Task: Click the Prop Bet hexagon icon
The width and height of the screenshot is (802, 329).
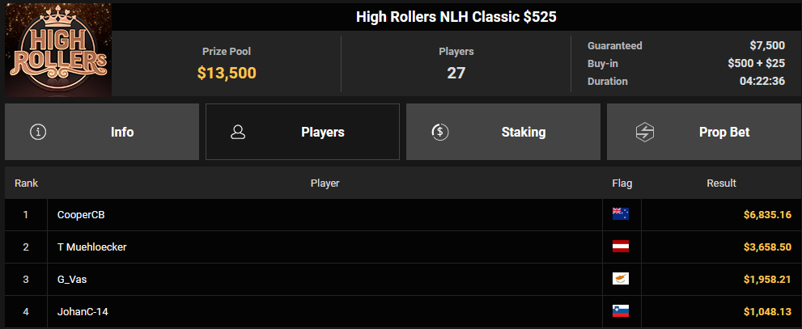Action: click(644, 132)
